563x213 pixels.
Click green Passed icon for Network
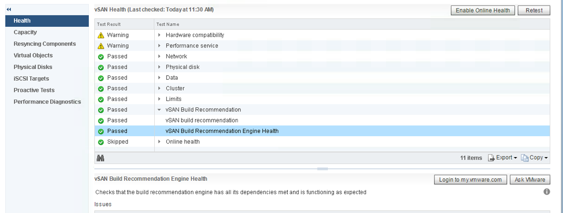101,56
